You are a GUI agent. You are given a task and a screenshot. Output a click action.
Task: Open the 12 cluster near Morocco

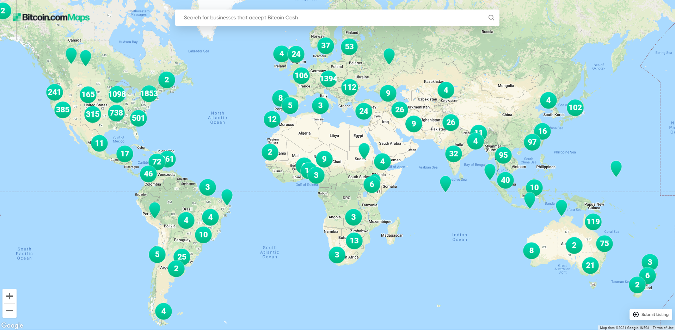272,119
